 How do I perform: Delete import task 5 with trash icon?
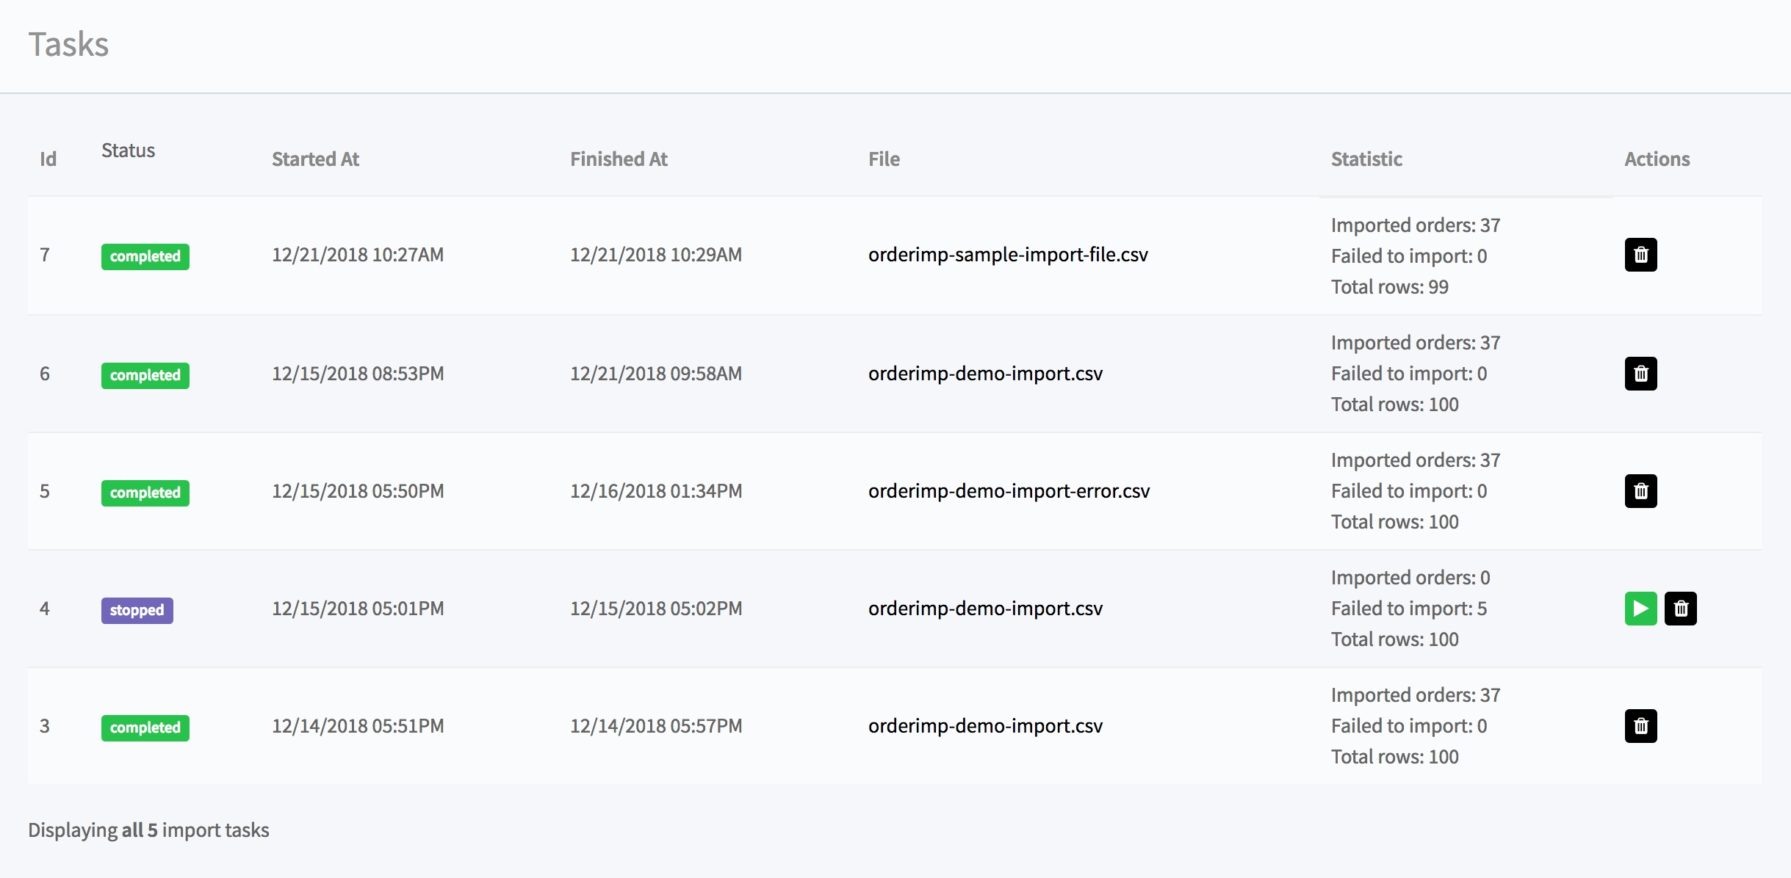coord(1640,491)
